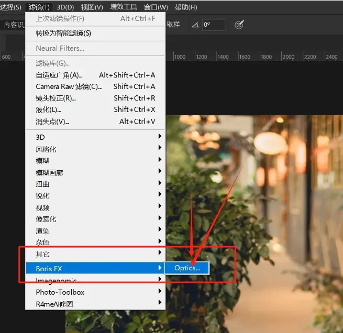Image resolution: width=343 pixels, height=333 pixels.
Task: Click the circular pen-pressure icon in options bar
Action: [239, 25]
